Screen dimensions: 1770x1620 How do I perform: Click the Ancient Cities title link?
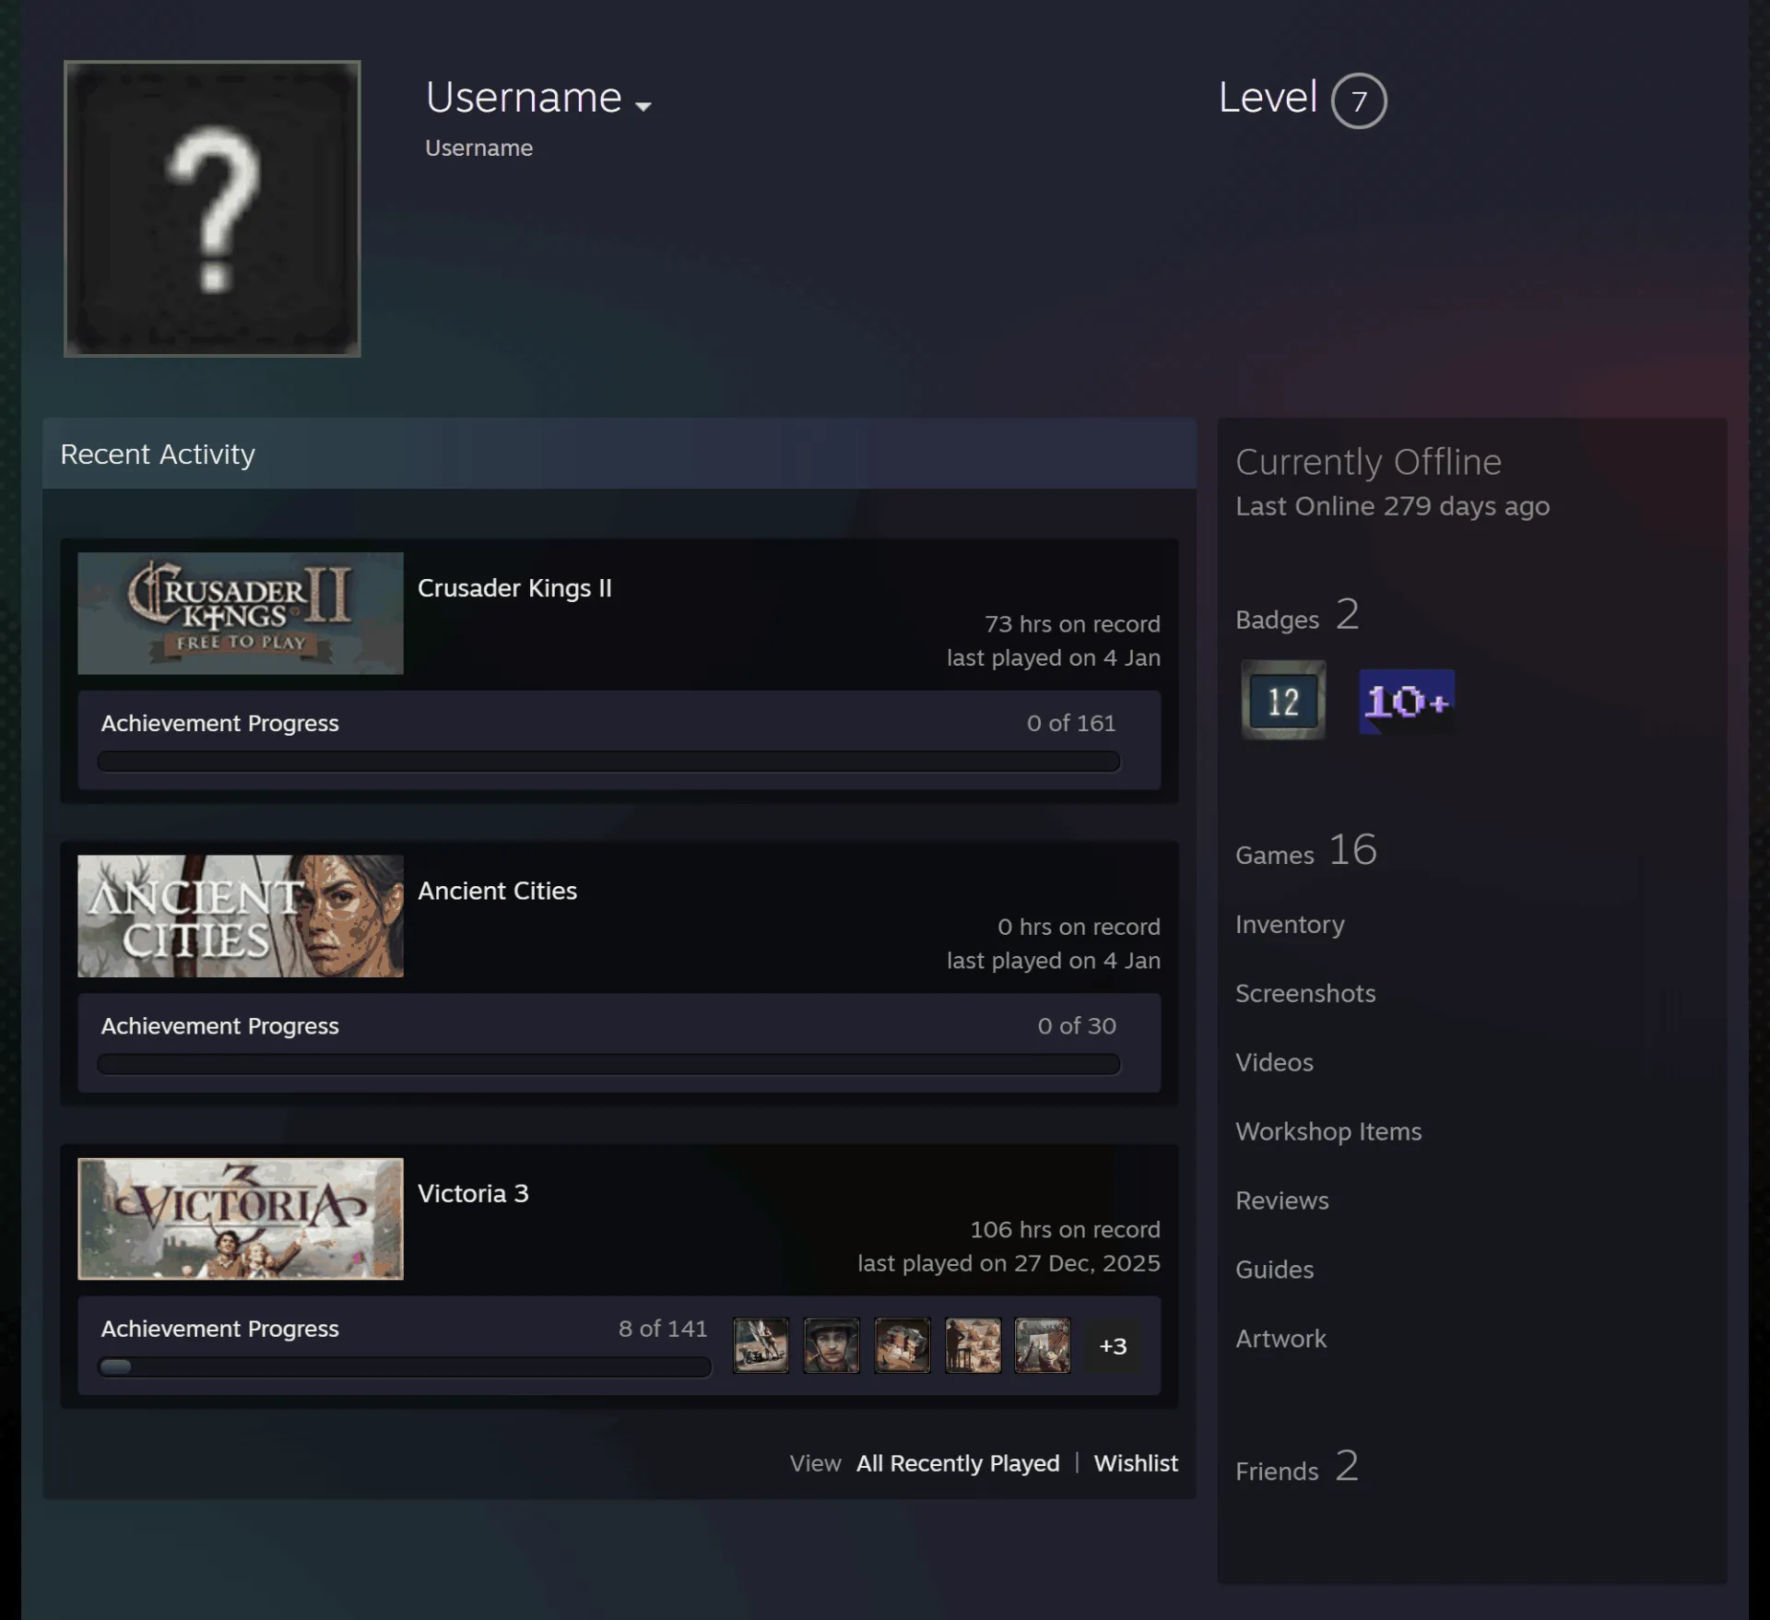click(498, 891)
